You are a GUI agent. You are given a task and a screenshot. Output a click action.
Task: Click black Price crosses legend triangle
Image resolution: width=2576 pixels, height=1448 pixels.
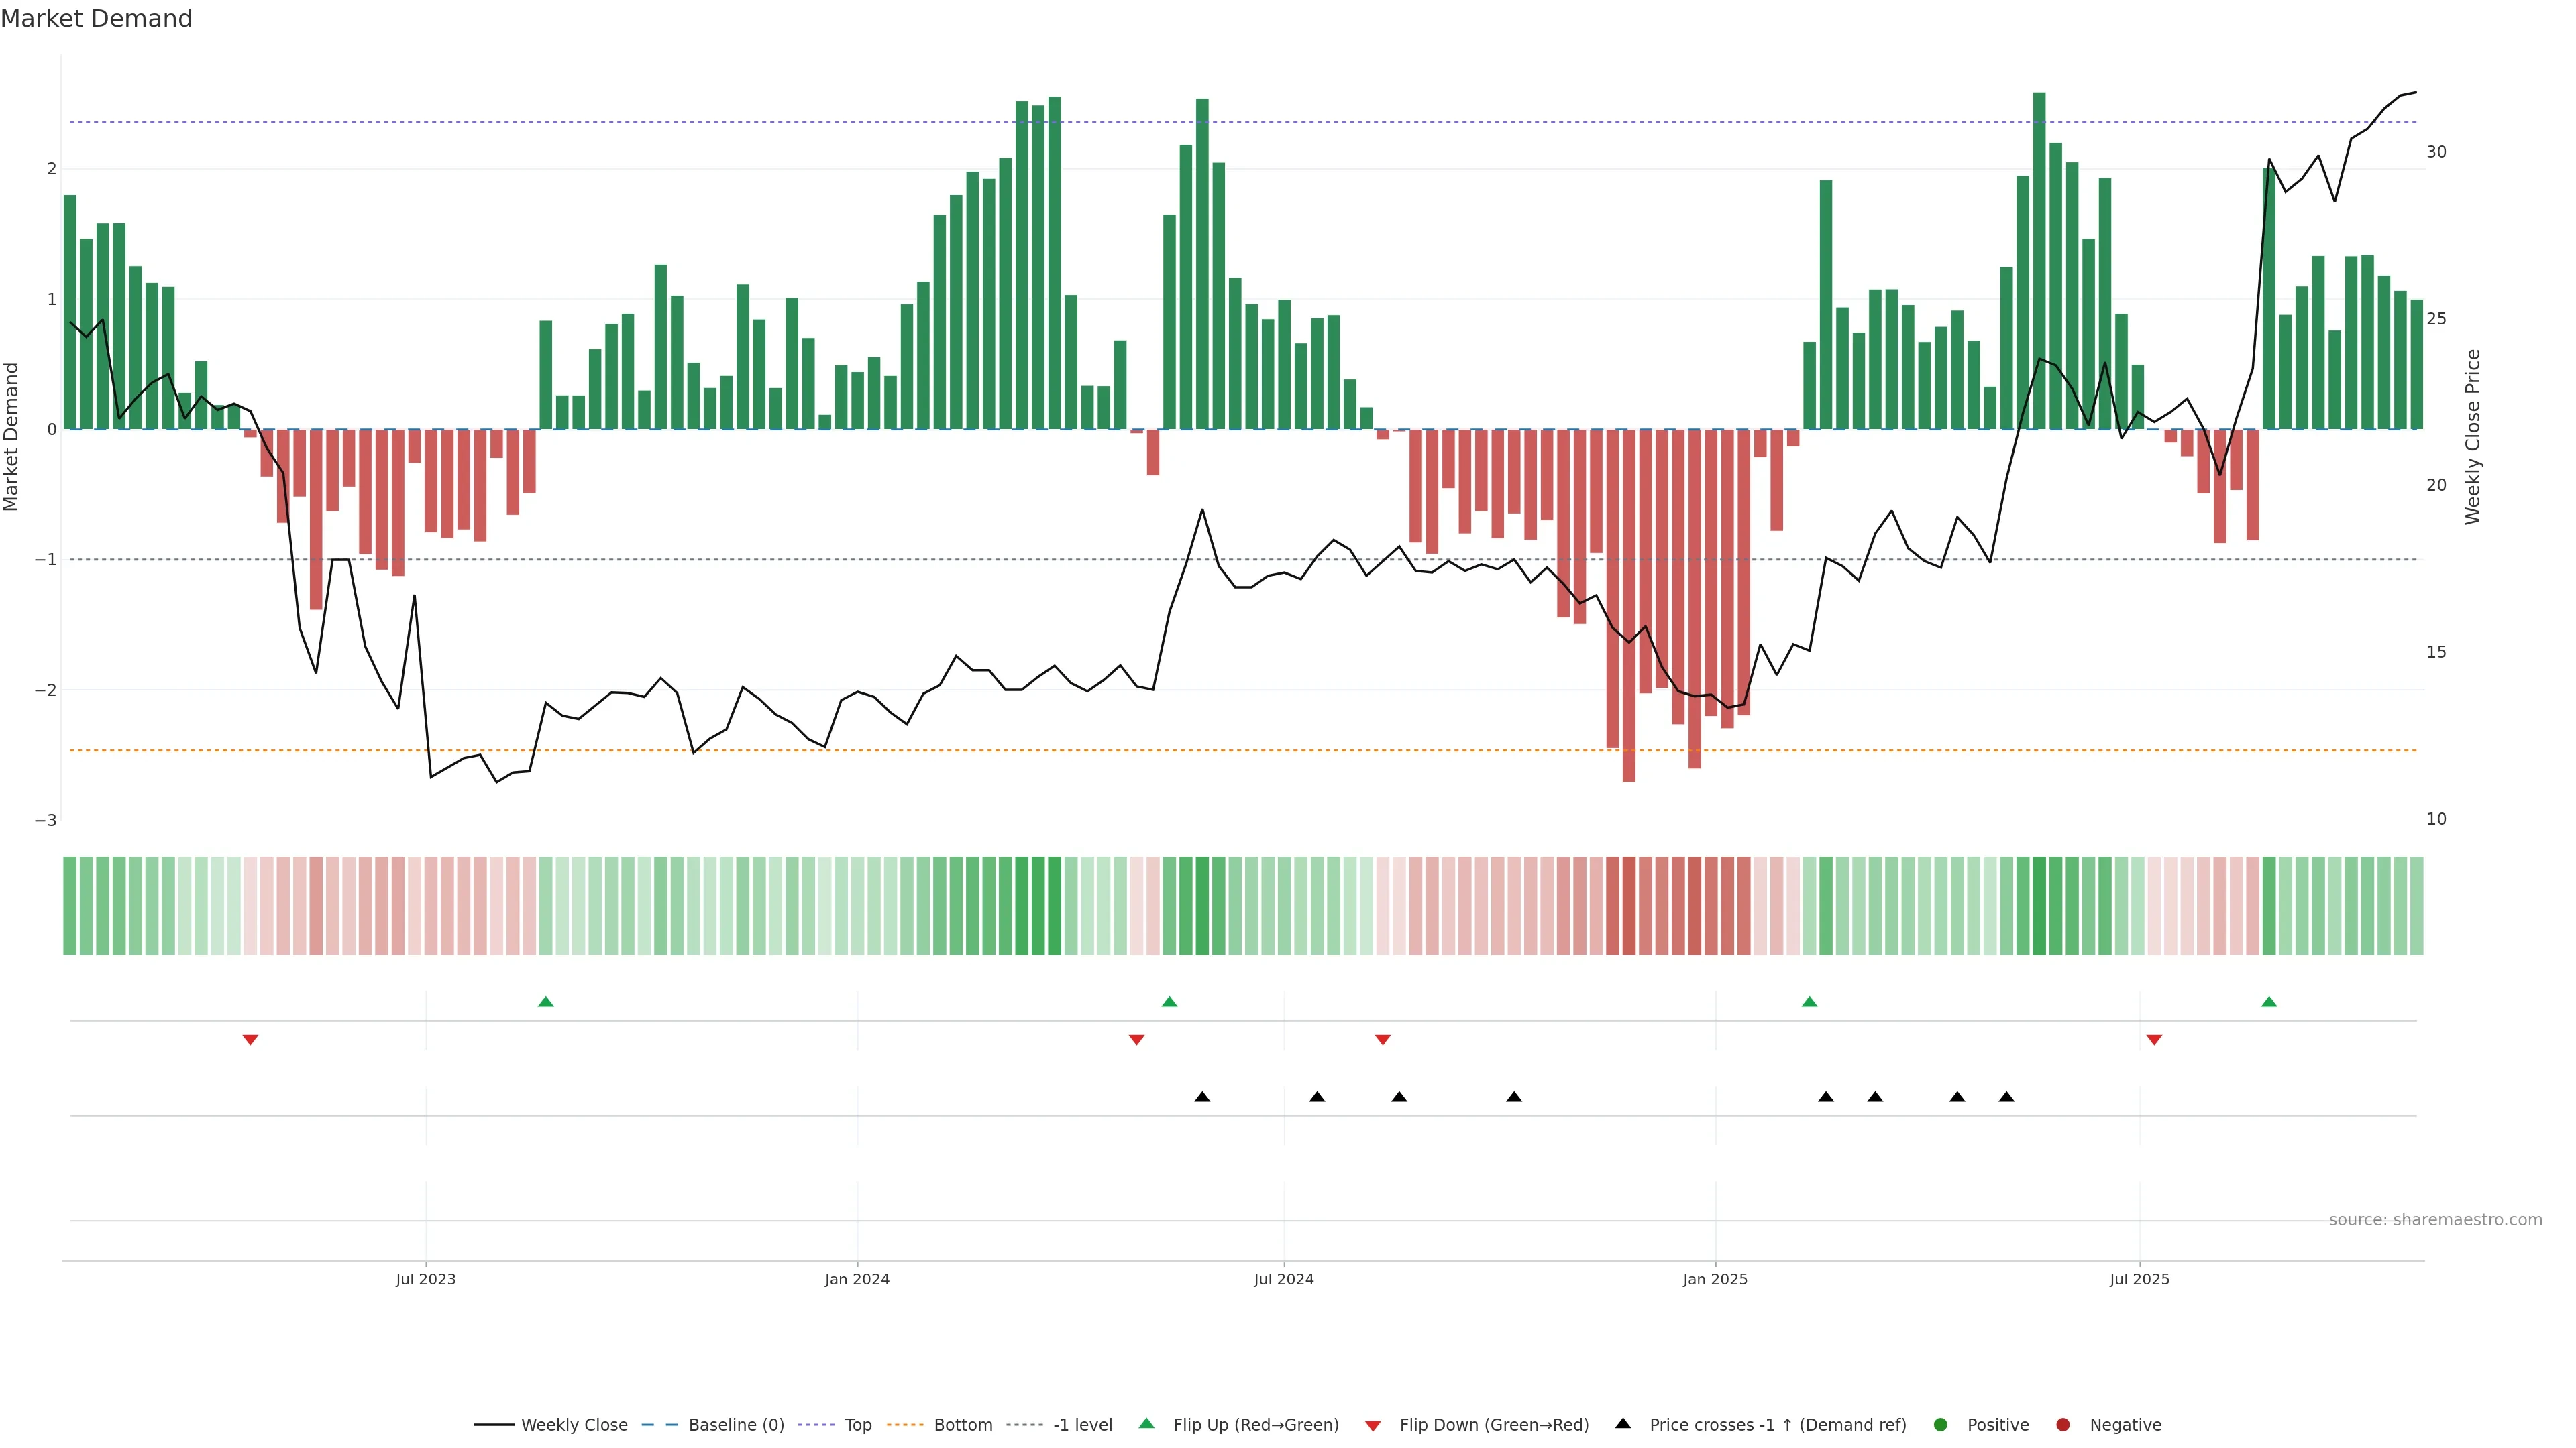(1623, 1424)
